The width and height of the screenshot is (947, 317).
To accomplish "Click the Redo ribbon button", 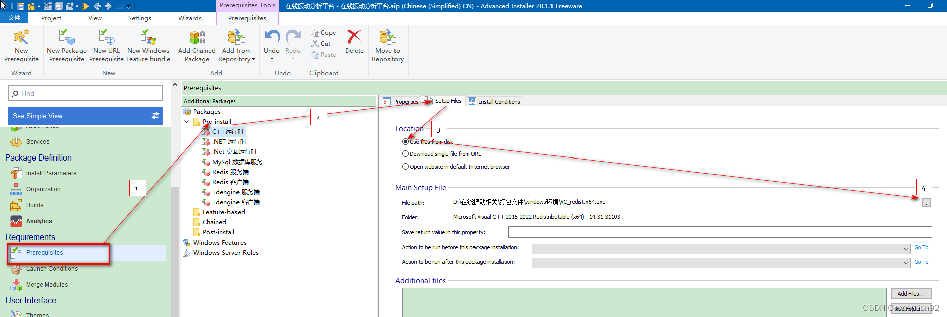I will pyautogui.click(x=293, y=45).
